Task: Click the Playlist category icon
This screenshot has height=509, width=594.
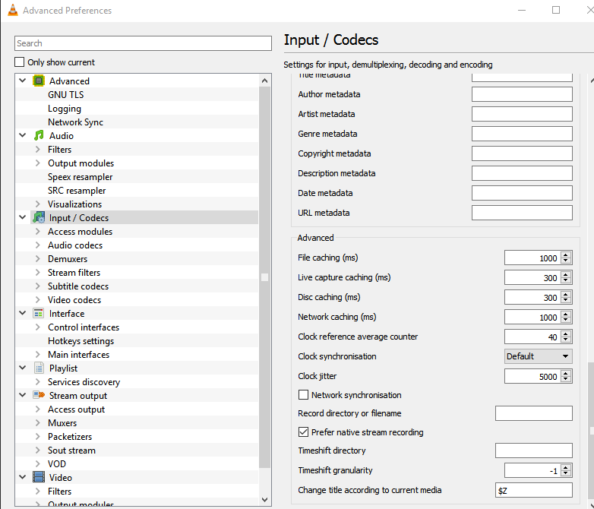Action: tap(39, 368)
